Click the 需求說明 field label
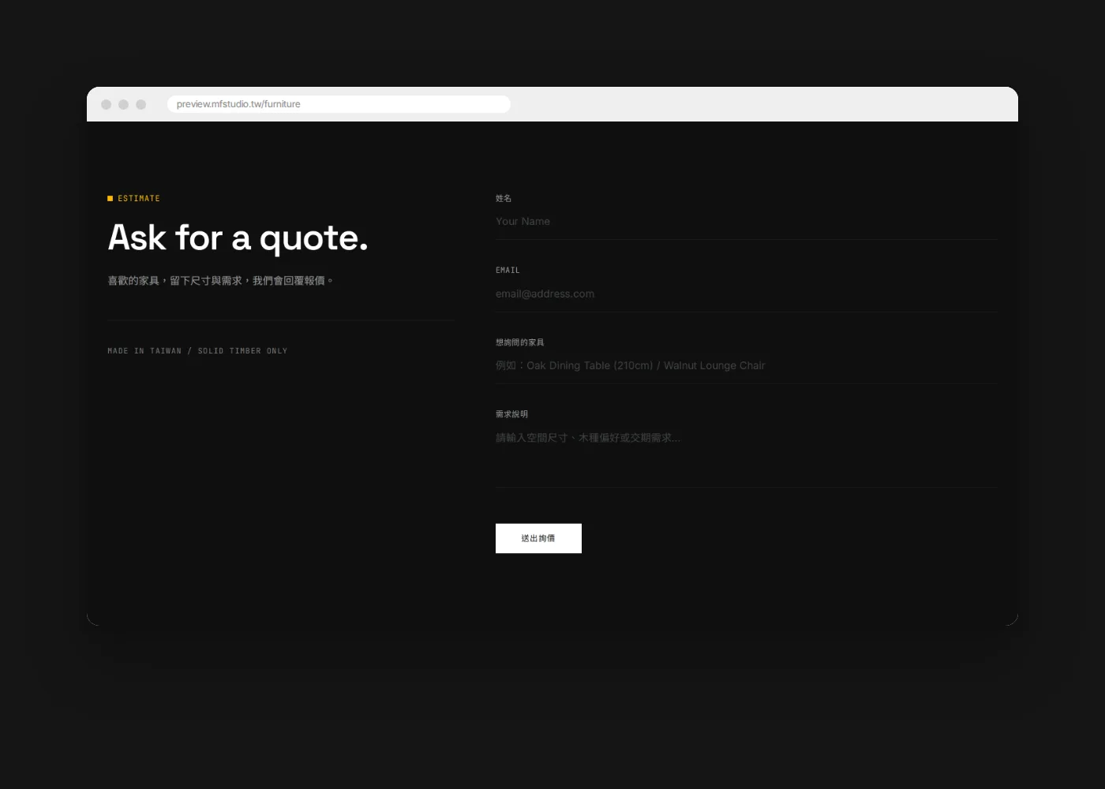The image size is (1105, 789). pyautogui.click(x=511, y=414)
